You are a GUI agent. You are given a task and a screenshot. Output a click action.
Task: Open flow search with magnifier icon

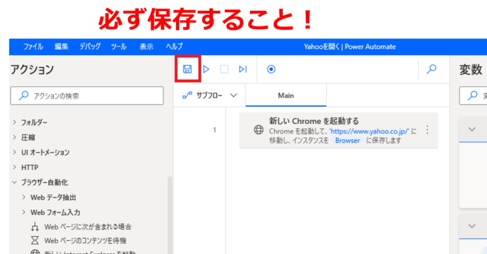coord(431,69)
